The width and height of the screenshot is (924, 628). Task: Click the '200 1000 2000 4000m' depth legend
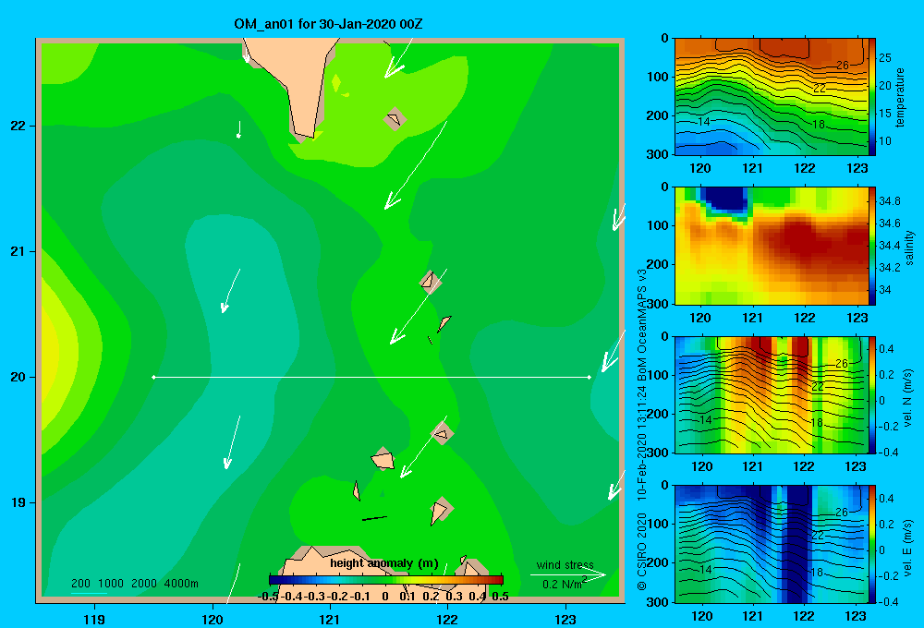[135, 584]
